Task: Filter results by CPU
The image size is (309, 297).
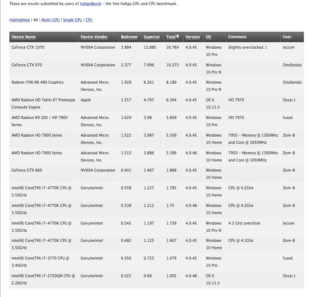Action: (x=89, y=20)
